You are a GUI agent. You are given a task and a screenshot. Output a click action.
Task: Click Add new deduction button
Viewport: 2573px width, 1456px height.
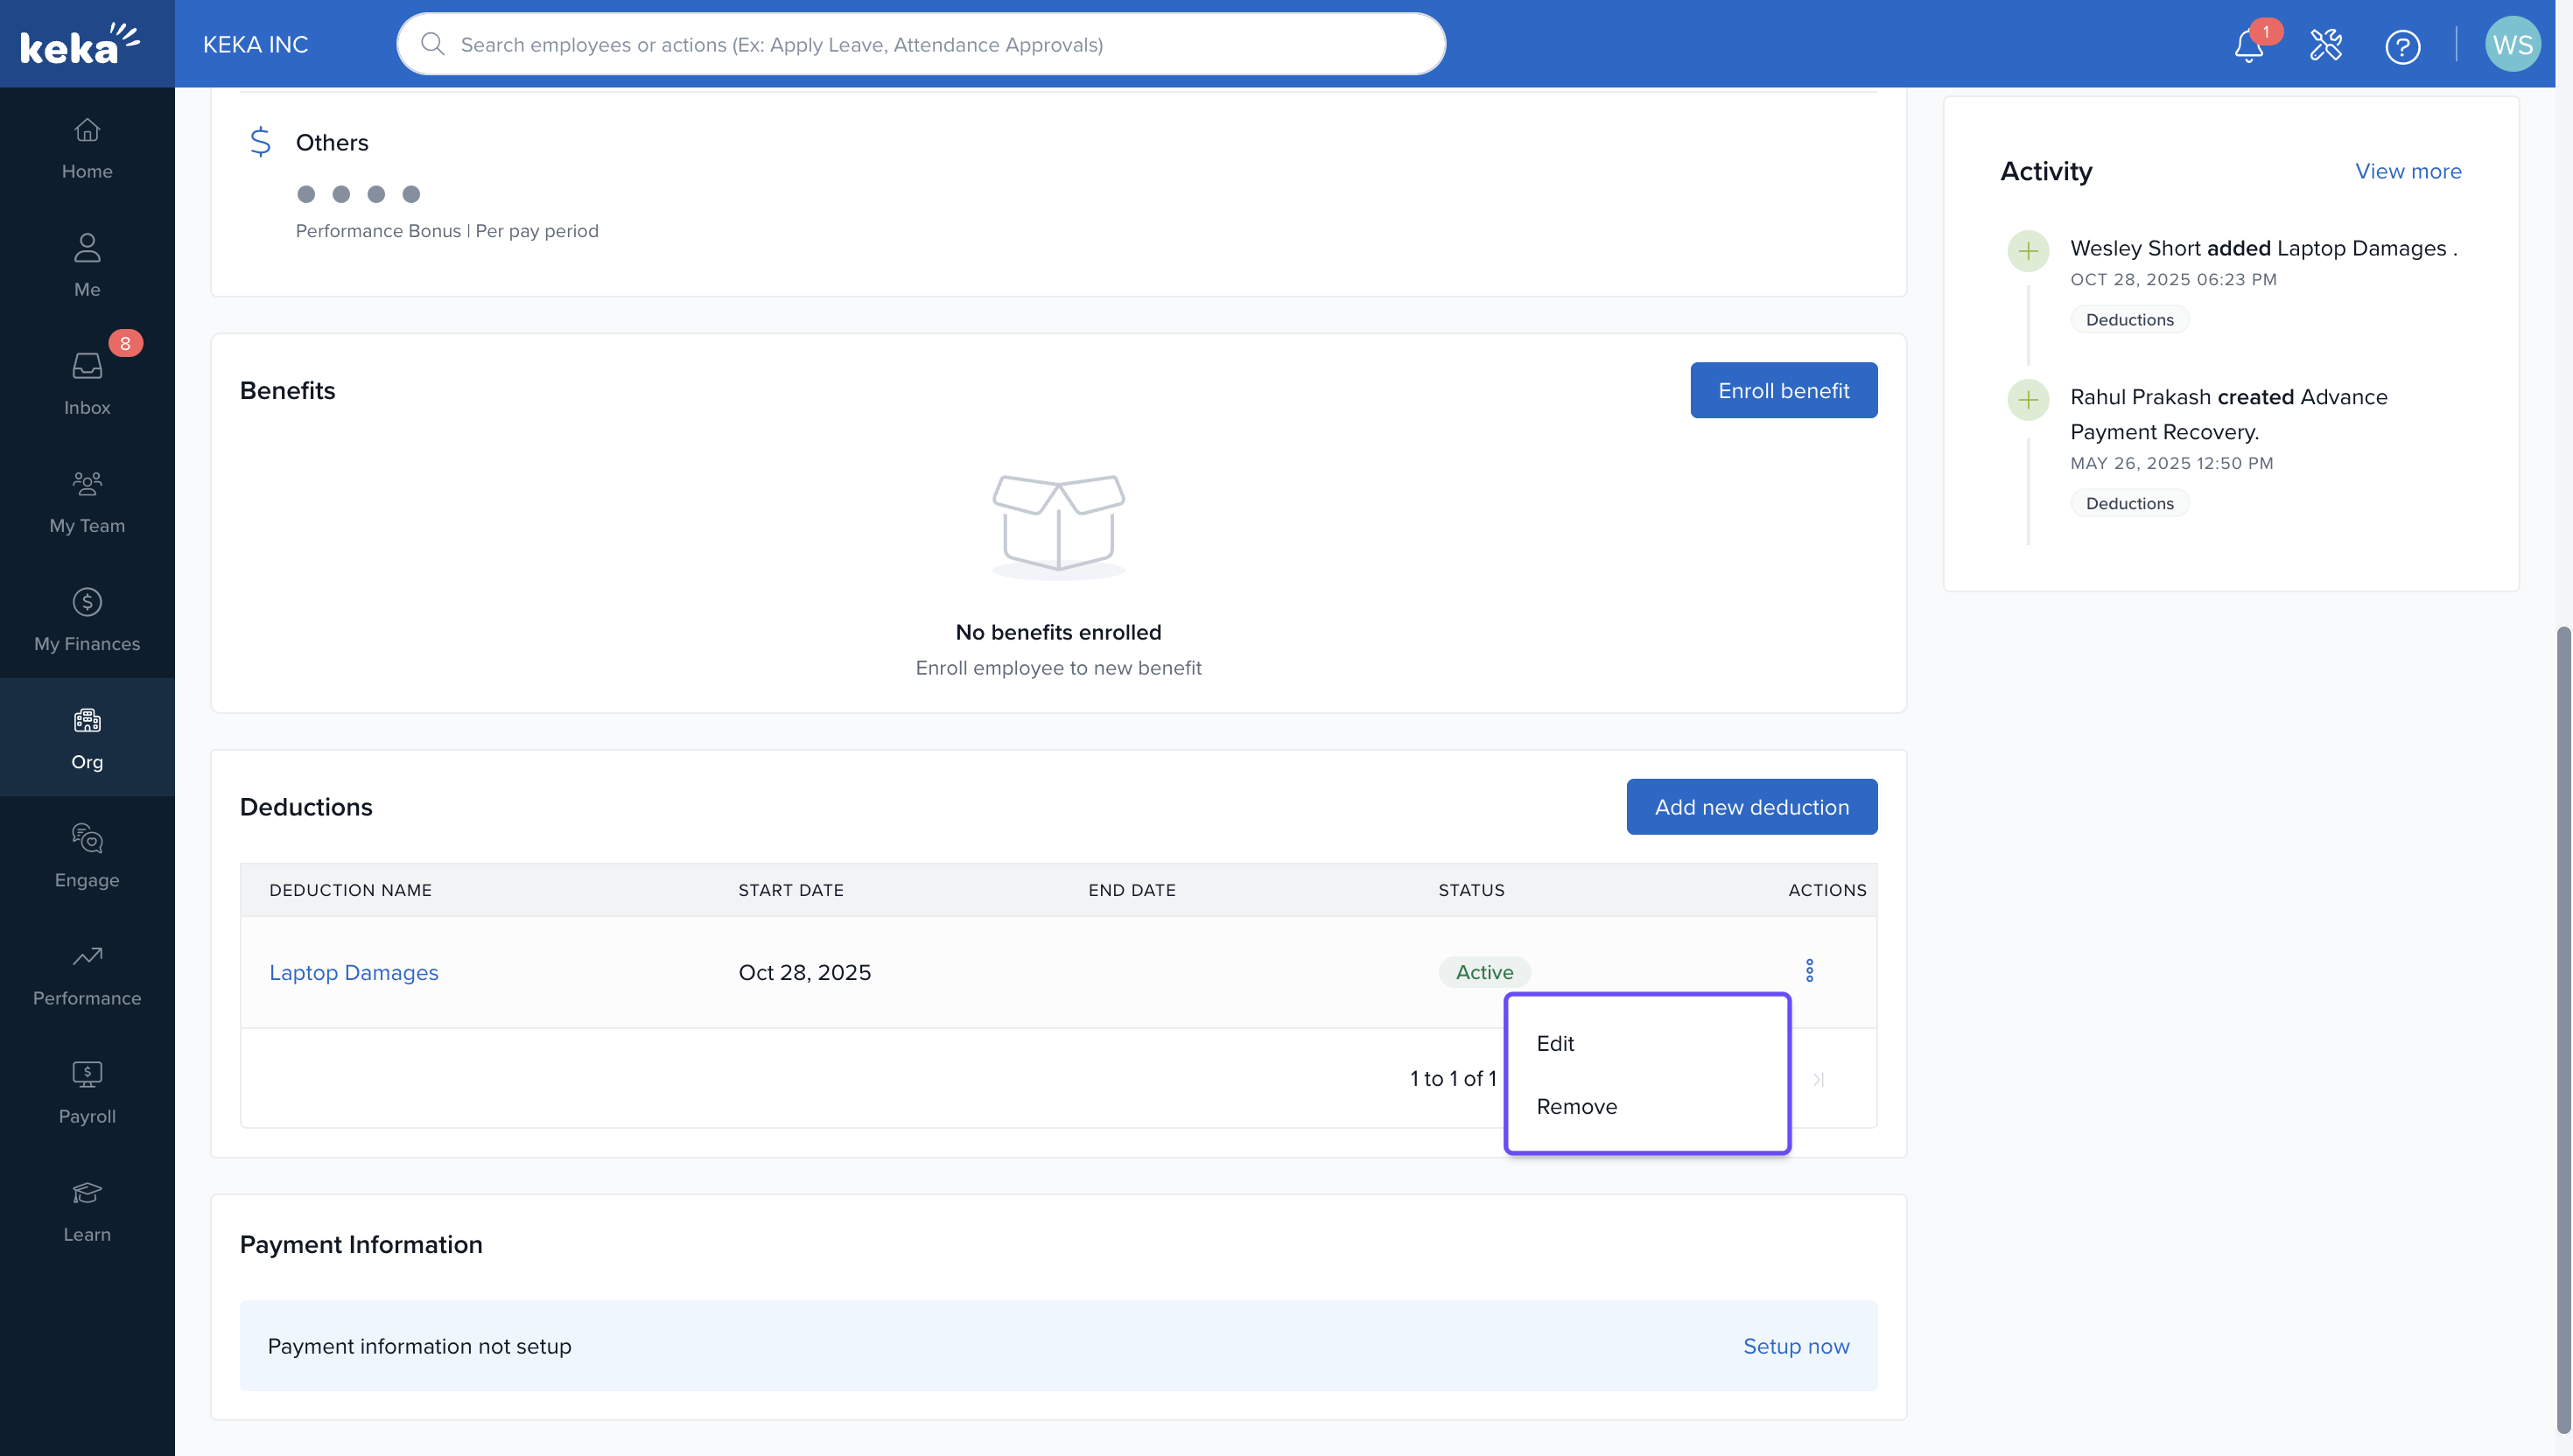coord(1751,807)
